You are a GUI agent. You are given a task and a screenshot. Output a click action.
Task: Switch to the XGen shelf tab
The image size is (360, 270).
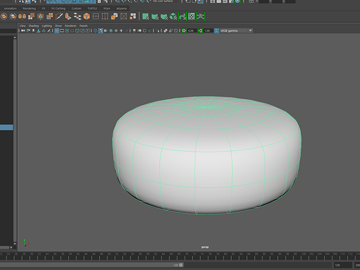coord(106,8)
